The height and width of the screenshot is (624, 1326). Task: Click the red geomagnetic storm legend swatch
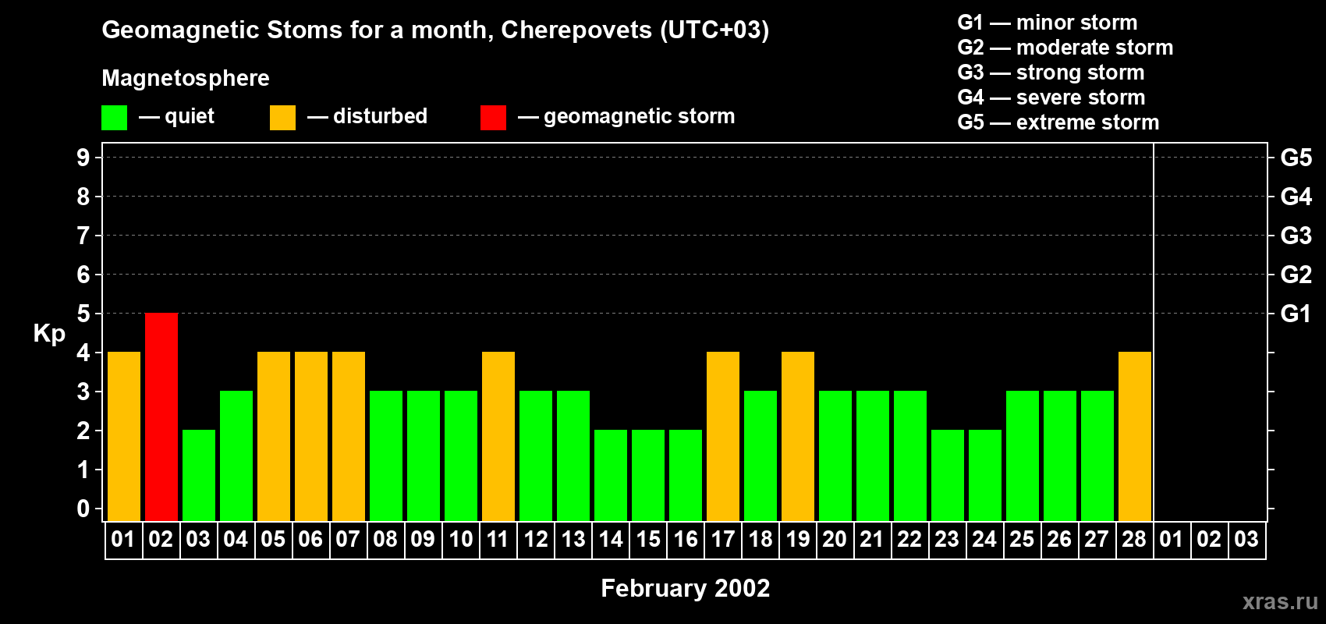(493, 118)
